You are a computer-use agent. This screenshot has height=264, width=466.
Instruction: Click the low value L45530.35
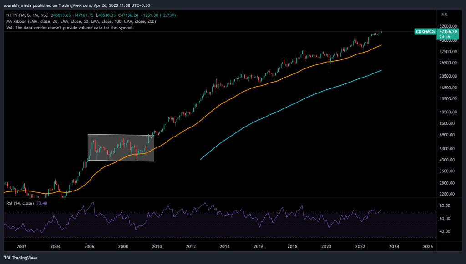point(106,15)
